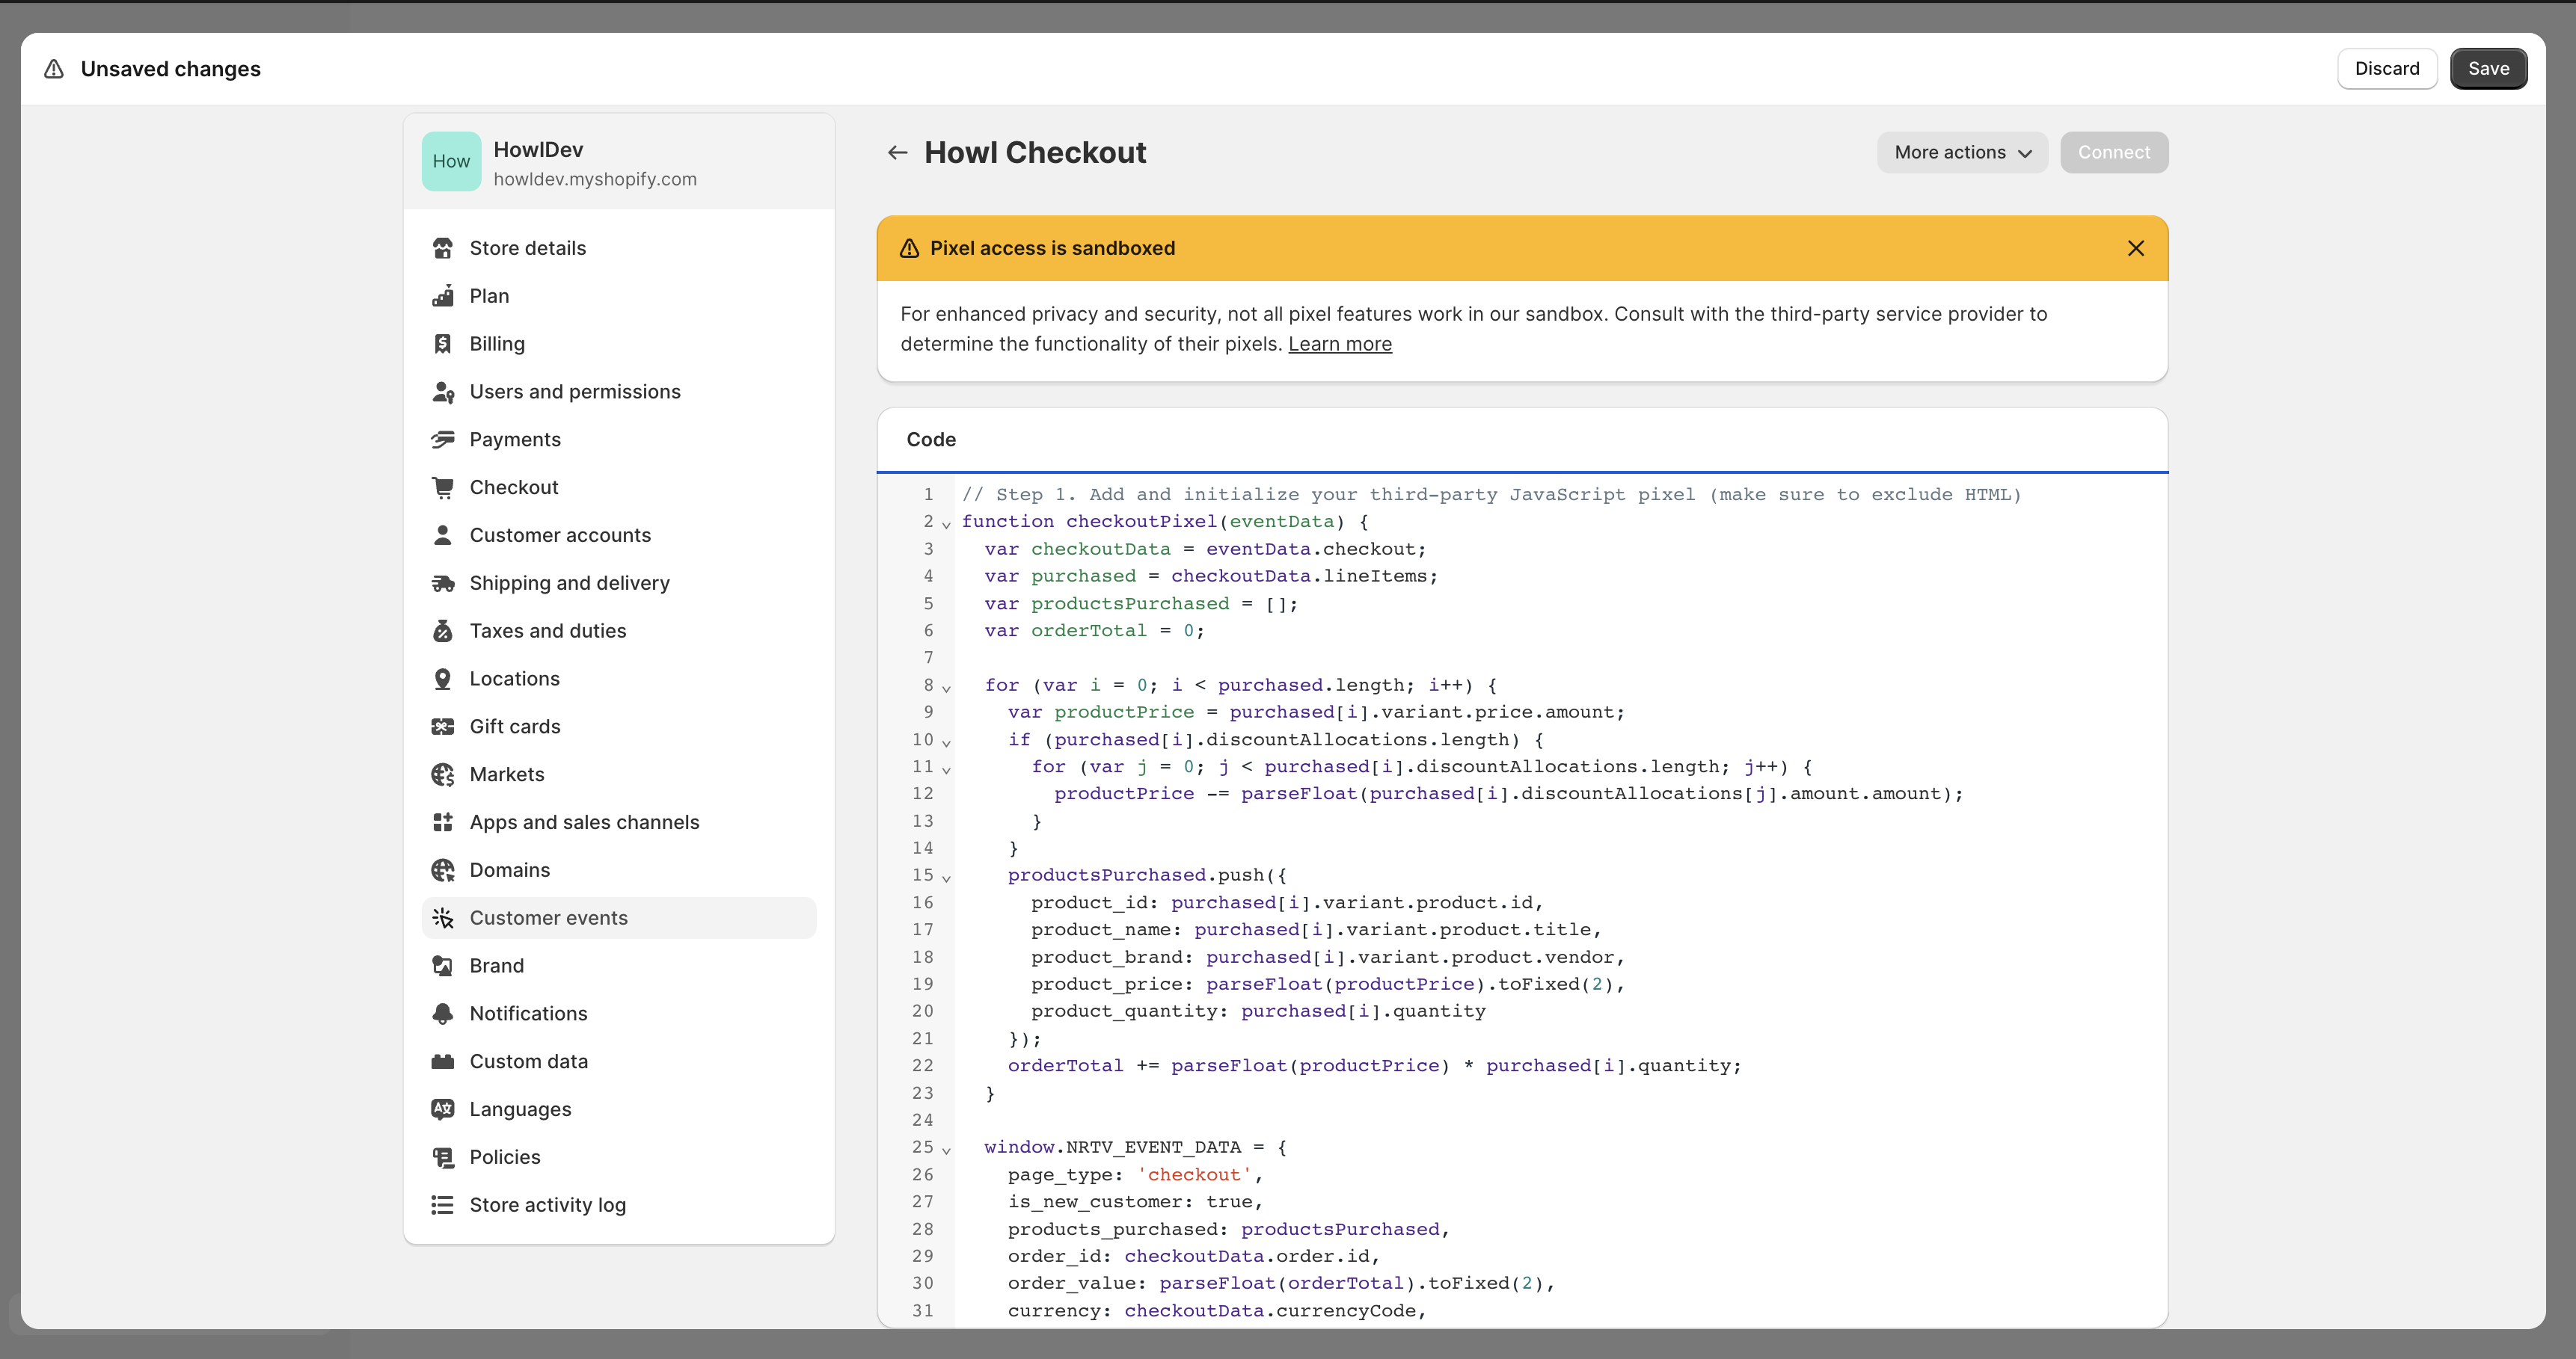
Task: Collapse the for loop fold on line 8
Action: coord(946,688)
